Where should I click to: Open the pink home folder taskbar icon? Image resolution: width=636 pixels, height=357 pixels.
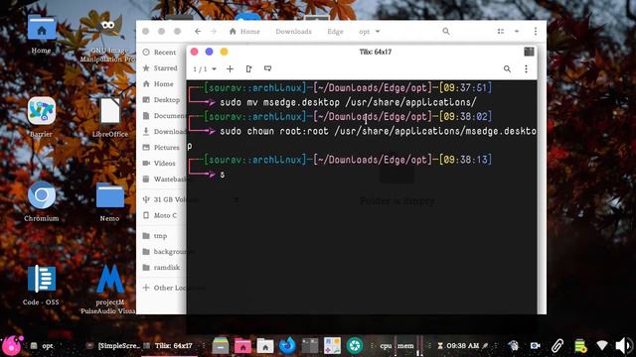242,346
